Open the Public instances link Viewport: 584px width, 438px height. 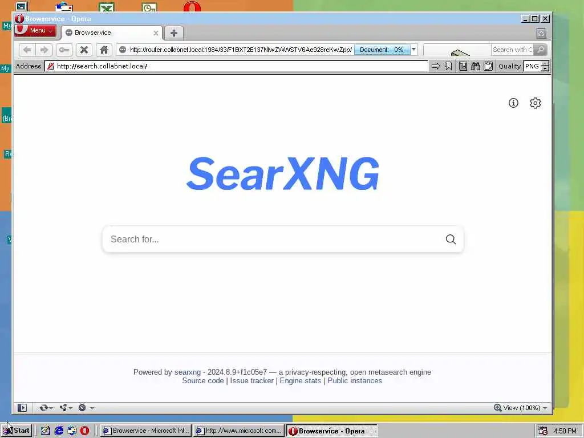pos(355,380)
